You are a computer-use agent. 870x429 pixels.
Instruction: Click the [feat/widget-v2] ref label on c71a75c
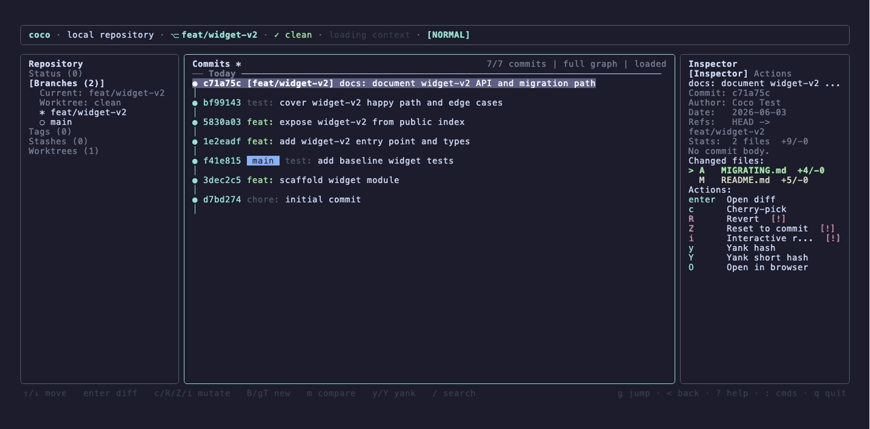point(290,84)
